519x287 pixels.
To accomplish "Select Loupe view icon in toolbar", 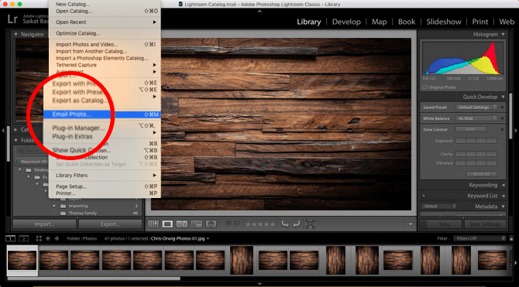I will click(x=167, y=224).
